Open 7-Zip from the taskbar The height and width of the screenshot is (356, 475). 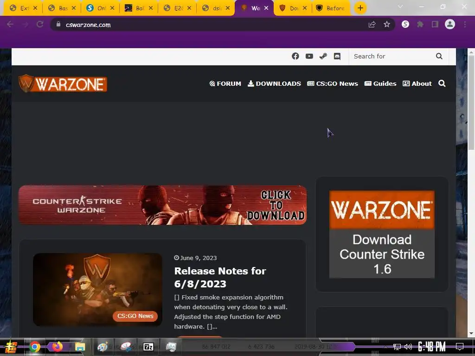148,347
